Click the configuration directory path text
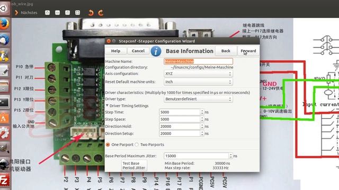The image size is (339, 190). click(x=202, y=68)
